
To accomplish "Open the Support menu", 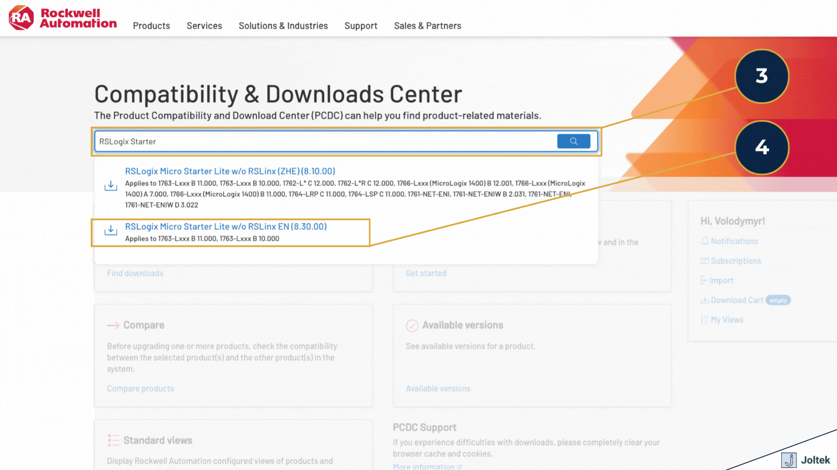I will click(361, 26).
